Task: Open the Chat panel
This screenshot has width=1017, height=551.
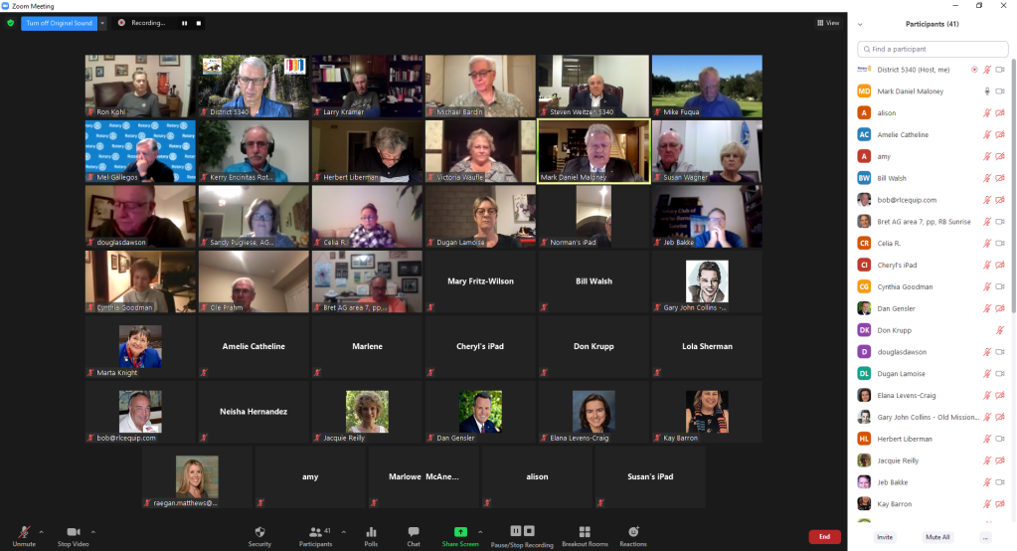Action: point(414,532)
